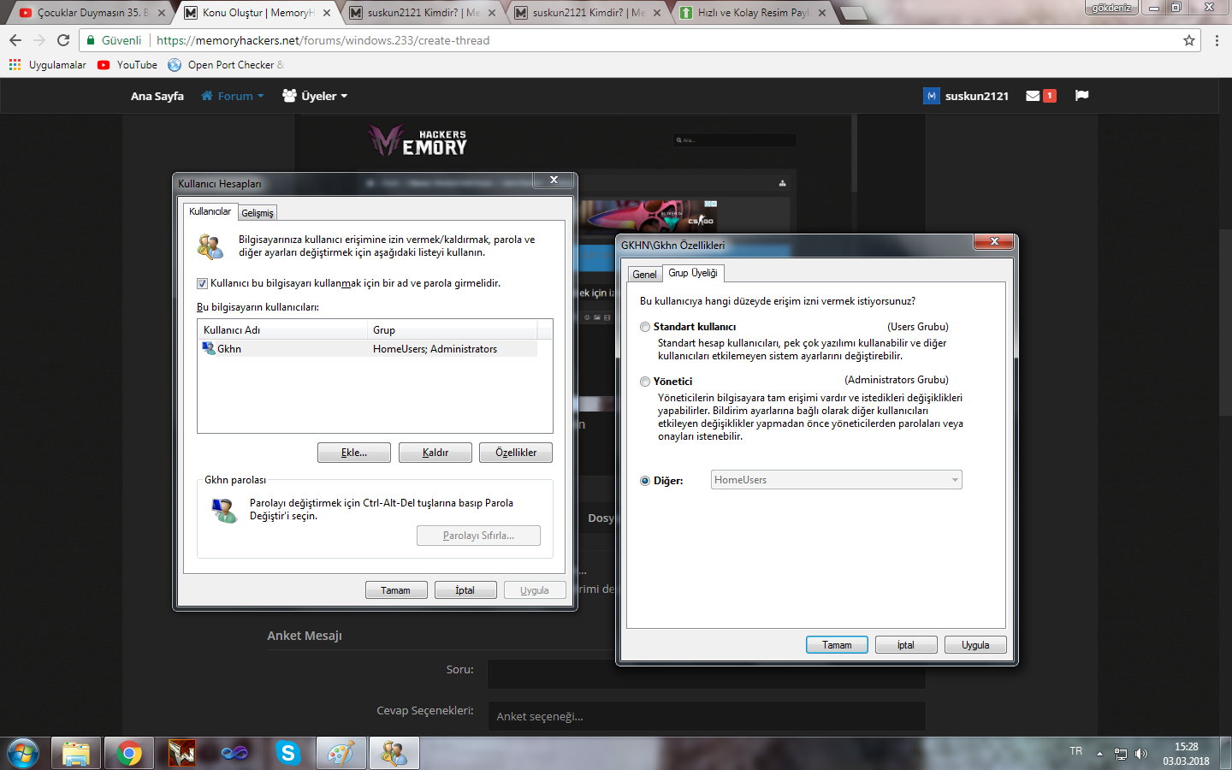1232x770 pixels.
Task: Go to Ana Sayfa in forum navigation
Action: (157, 96)
